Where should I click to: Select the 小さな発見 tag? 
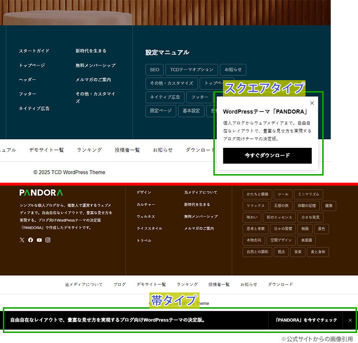pos(310,217)
